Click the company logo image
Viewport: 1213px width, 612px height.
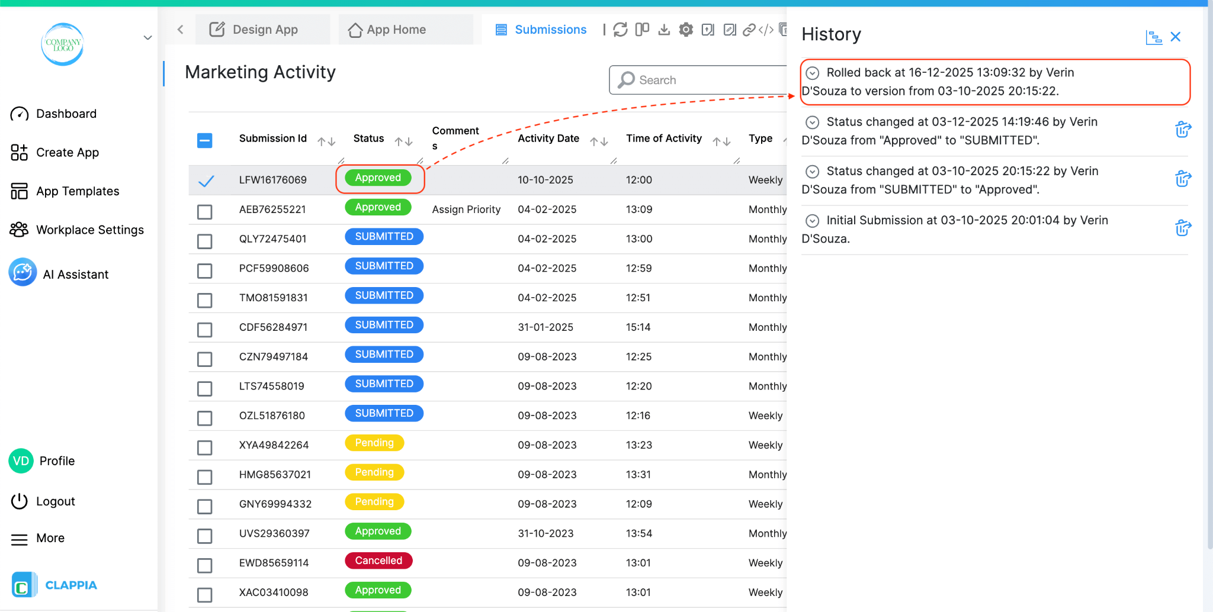pyautogui.click(x=63, y=44)
